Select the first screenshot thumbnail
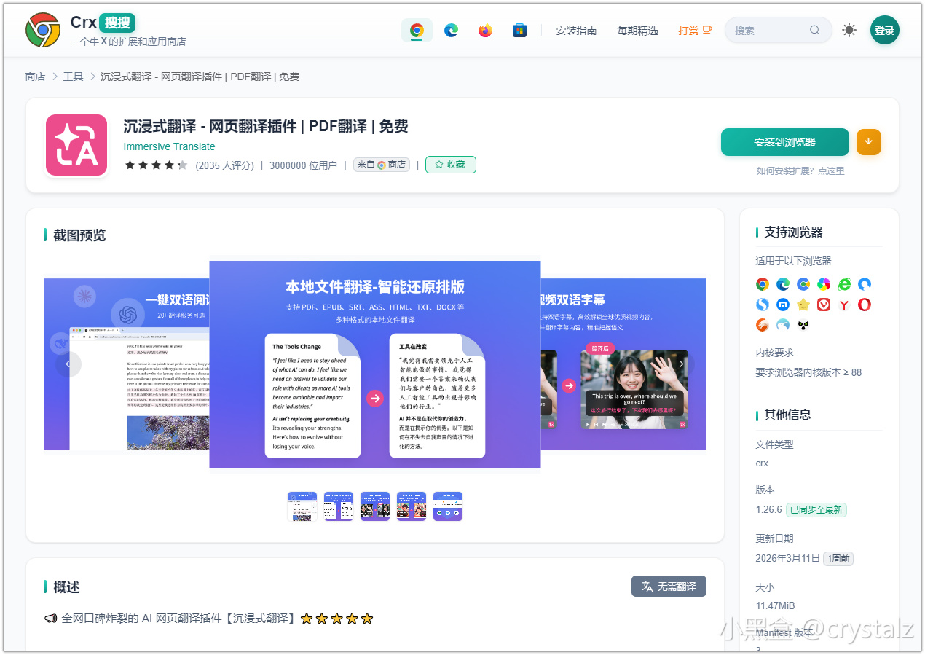Screen dimensions: 925x655 302,506
